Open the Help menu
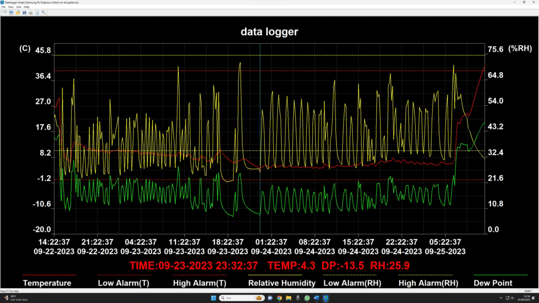Screen dimensions: 539x303 click(26, 7)
